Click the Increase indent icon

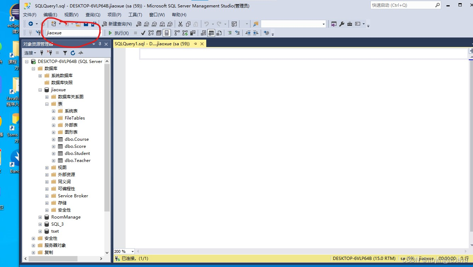pos(256,33)
